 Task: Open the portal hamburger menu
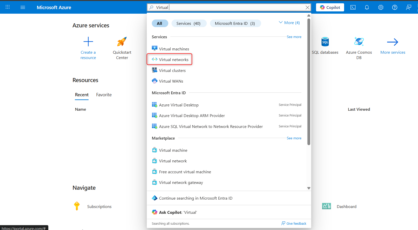point(23,7)
